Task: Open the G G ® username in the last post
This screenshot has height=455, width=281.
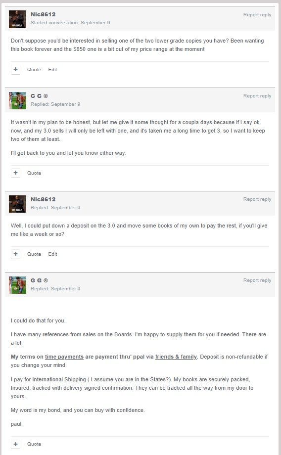Action: point(39,280)
